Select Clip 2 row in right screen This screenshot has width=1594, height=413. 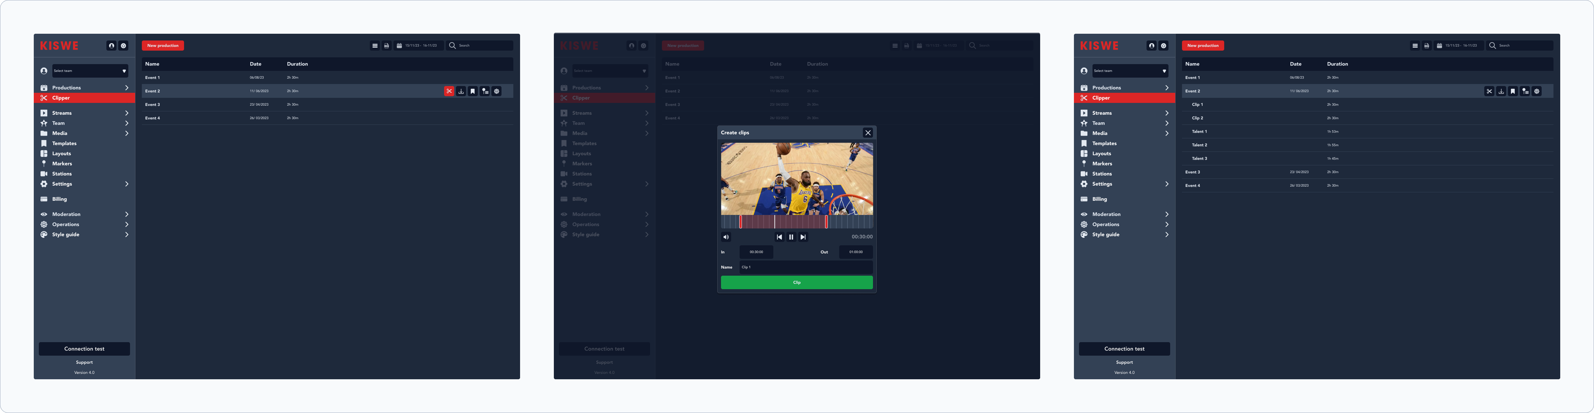click(x=1367, y=118)
